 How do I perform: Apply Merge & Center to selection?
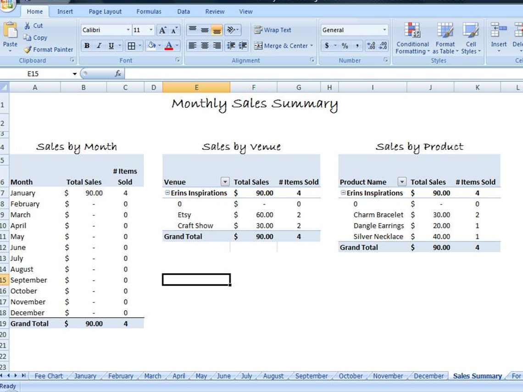[282, 46]
